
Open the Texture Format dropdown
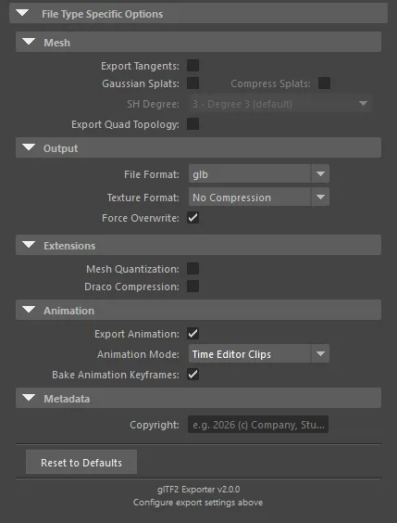259,198
